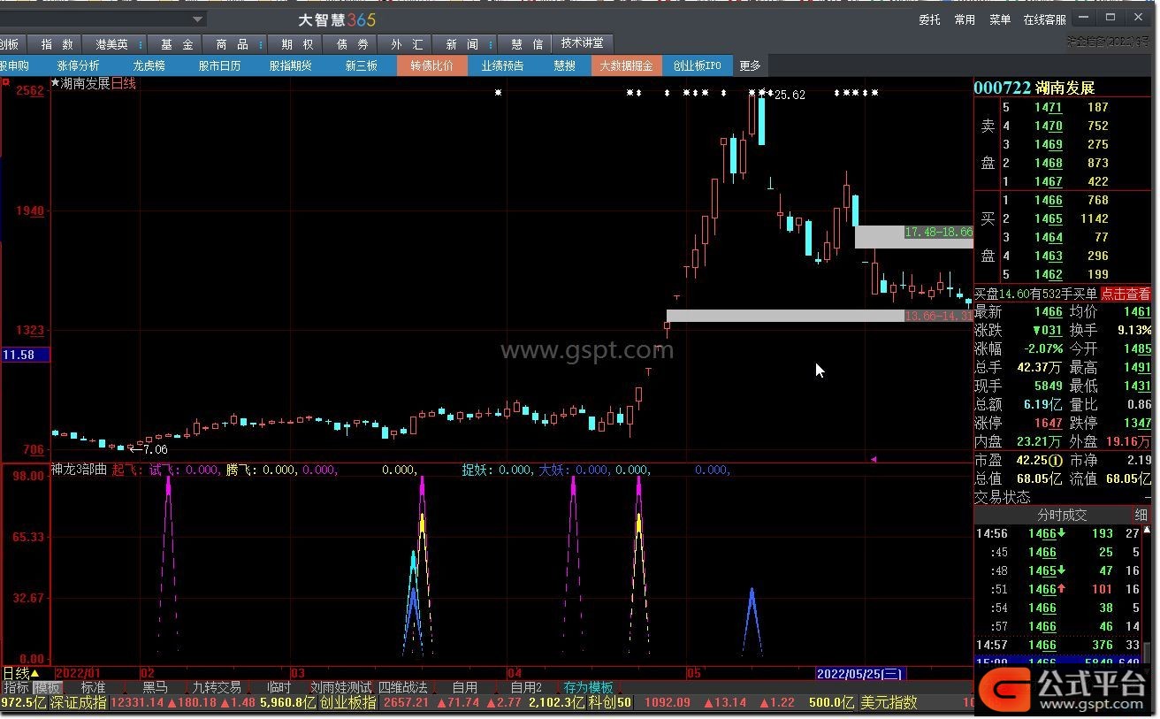Screen dimensions: 1160x719
Task: Switch to 创业板IPO tab
Action: [x=697, y=65]
